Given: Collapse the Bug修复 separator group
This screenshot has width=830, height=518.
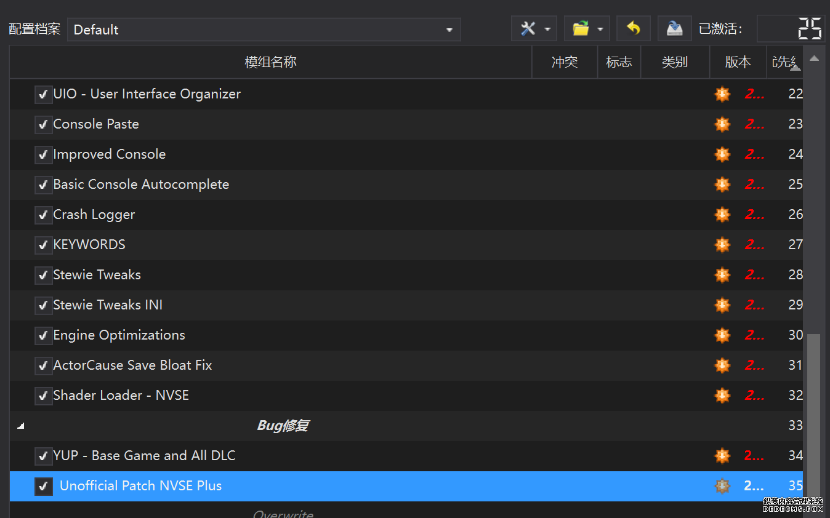Looking at the screenshot, I should (21, 426).
